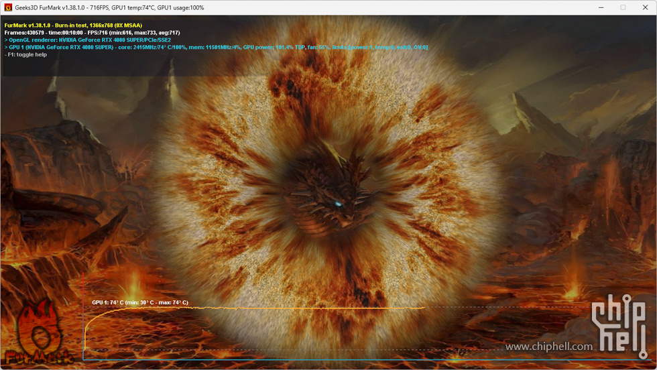657x370 pixels.
Task: Click the Geeks3D FurMark title bar text
Action: [x=109, y=7]
